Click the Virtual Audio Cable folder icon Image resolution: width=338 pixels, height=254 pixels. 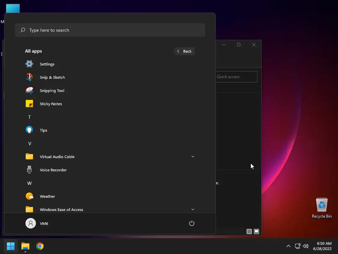[x=29, y=156]
